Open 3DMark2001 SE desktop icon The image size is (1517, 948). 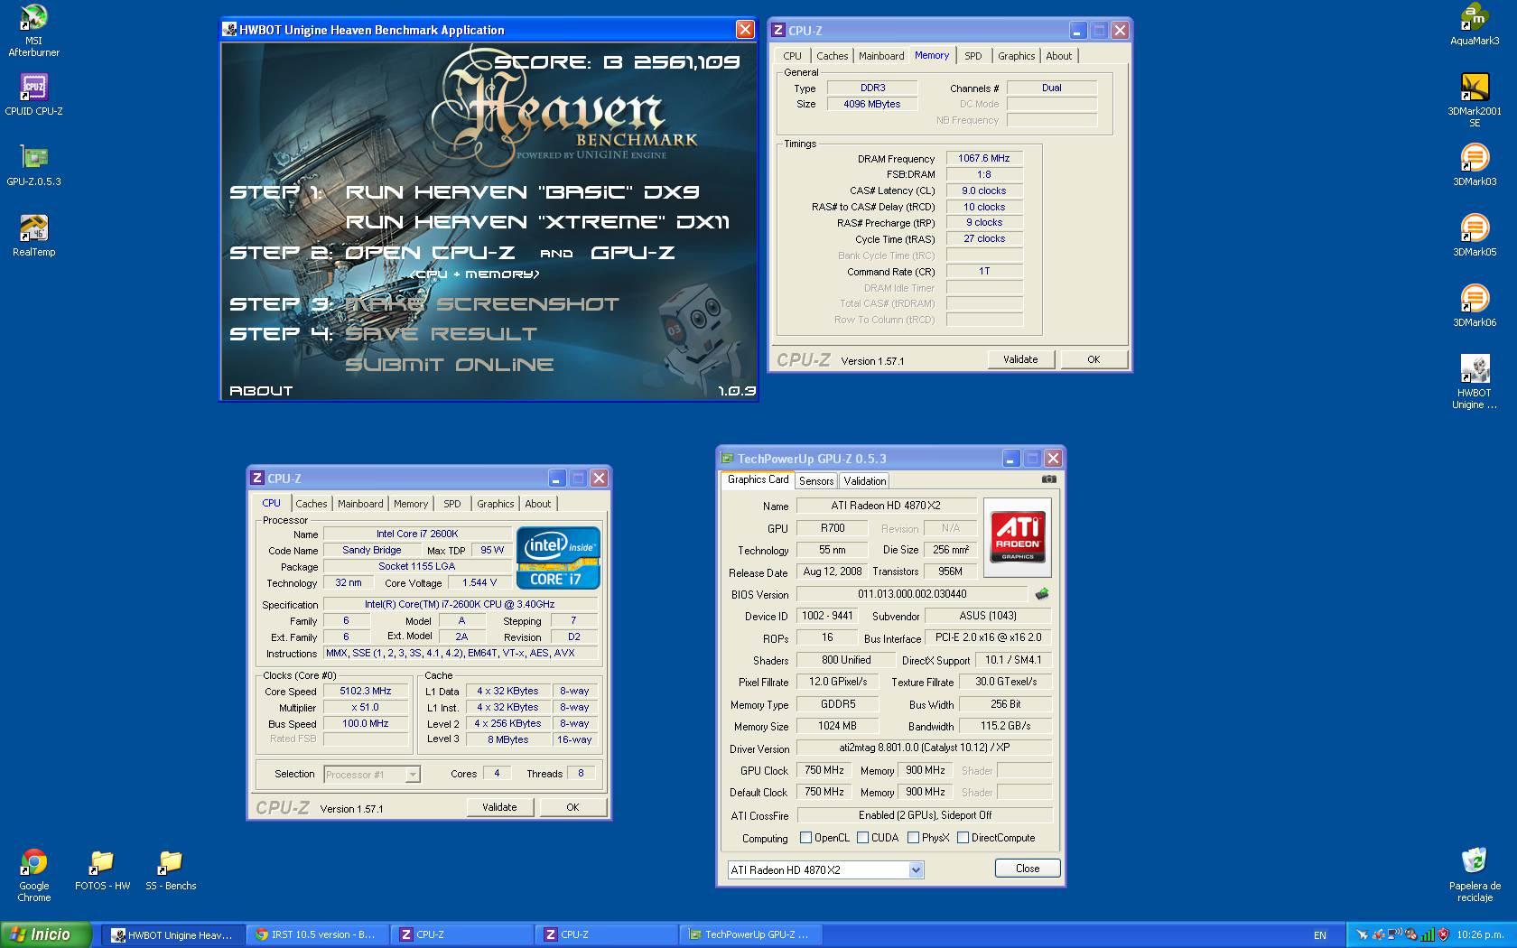(x=1475, y=100)
